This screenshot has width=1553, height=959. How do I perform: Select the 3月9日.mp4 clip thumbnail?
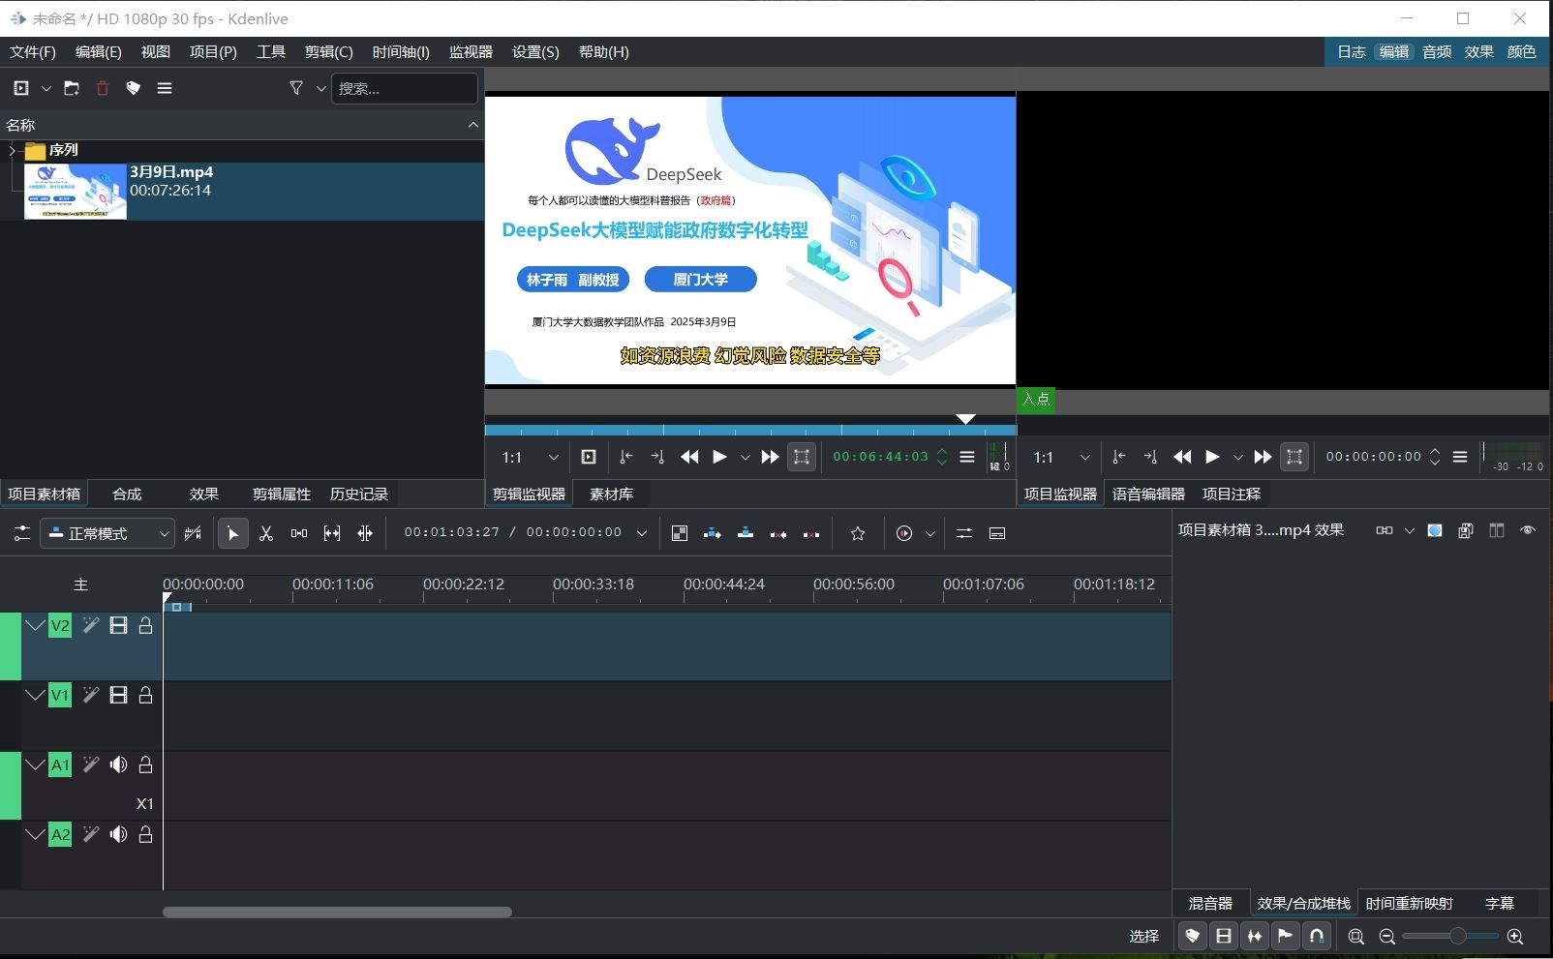76,191
